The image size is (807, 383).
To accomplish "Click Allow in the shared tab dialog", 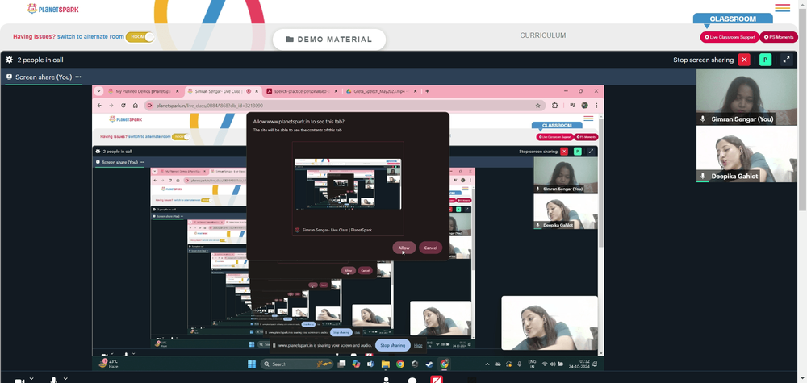I will pyautogui.click(x=404, y=248).
